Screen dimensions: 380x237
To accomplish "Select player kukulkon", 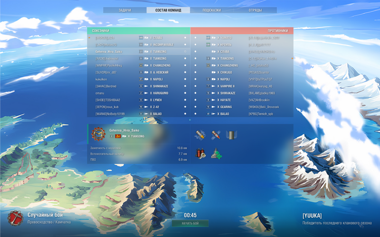I will (x=101, y=79).
